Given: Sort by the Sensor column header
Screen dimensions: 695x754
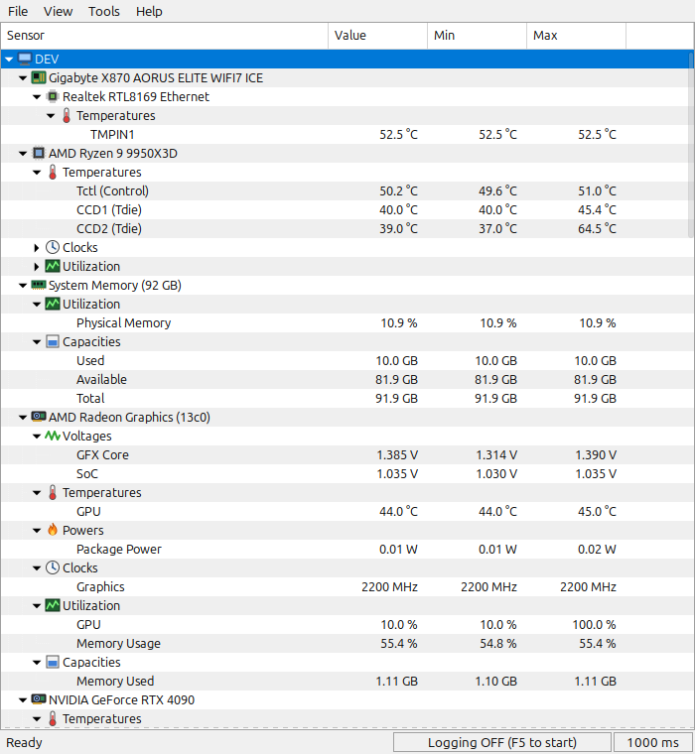Looking at the screenshot, I should click(165, 36).
